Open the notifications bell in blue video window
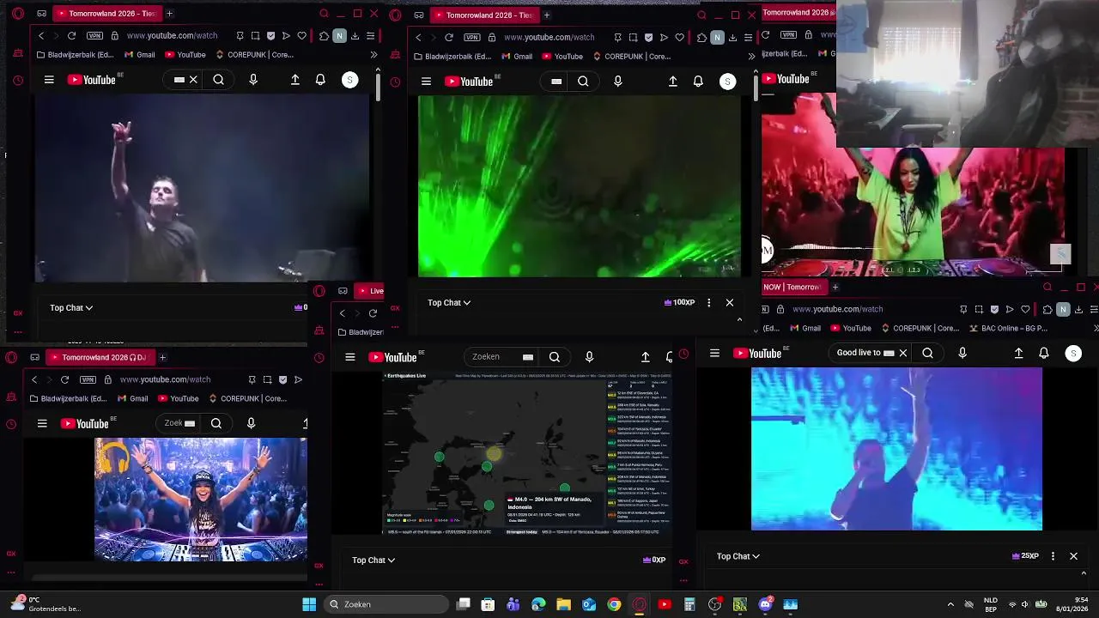The height and width of the screenshot is (618, 1099). pyautogui.click(x=1044, y=353)
